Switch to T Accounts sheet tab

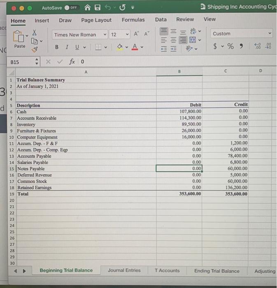coord(167,271)
